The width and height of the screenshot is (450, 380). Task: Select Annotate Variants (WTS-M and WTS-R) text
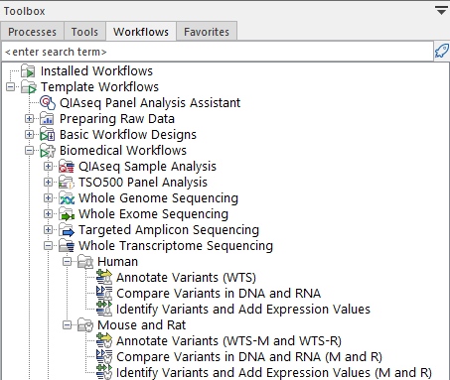(x=228, y=340)
